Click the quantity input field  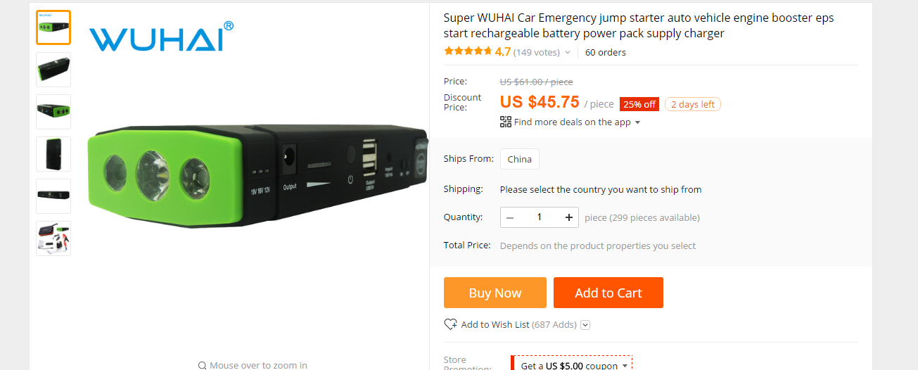point(540,217)
